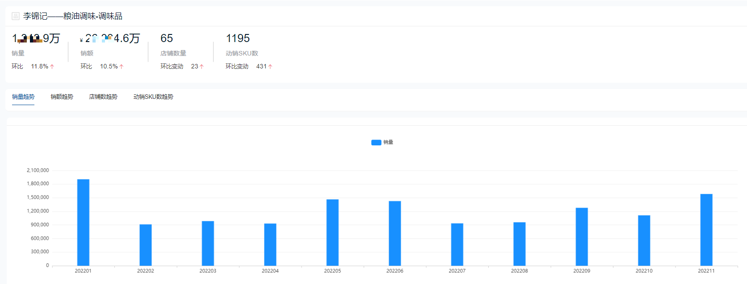
Task: Click the 900,000 y-axis label
Action: [x=40, y=225]
